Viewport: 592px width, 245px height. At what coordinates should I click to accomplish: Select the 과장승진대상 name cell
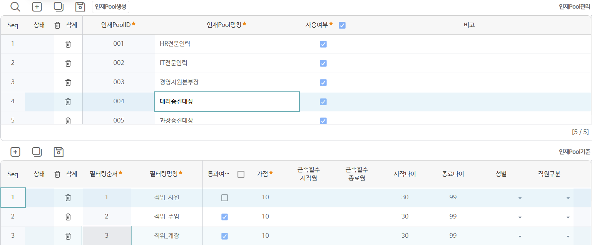(x=227, y=118)
